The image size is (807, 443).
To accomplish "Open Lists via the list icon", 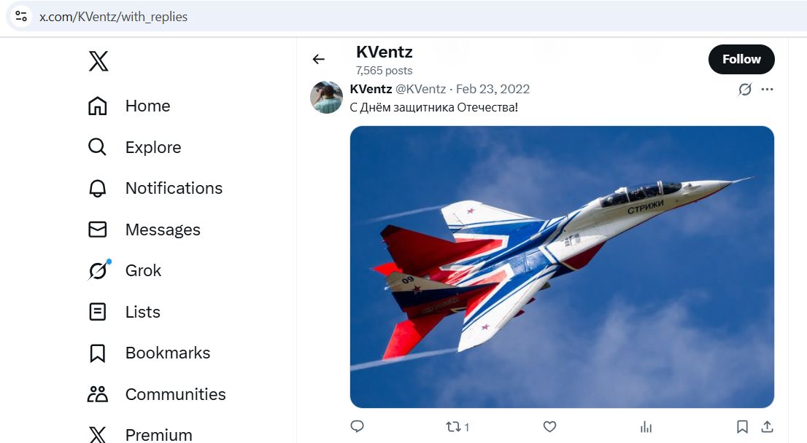I will click(97, 311).
